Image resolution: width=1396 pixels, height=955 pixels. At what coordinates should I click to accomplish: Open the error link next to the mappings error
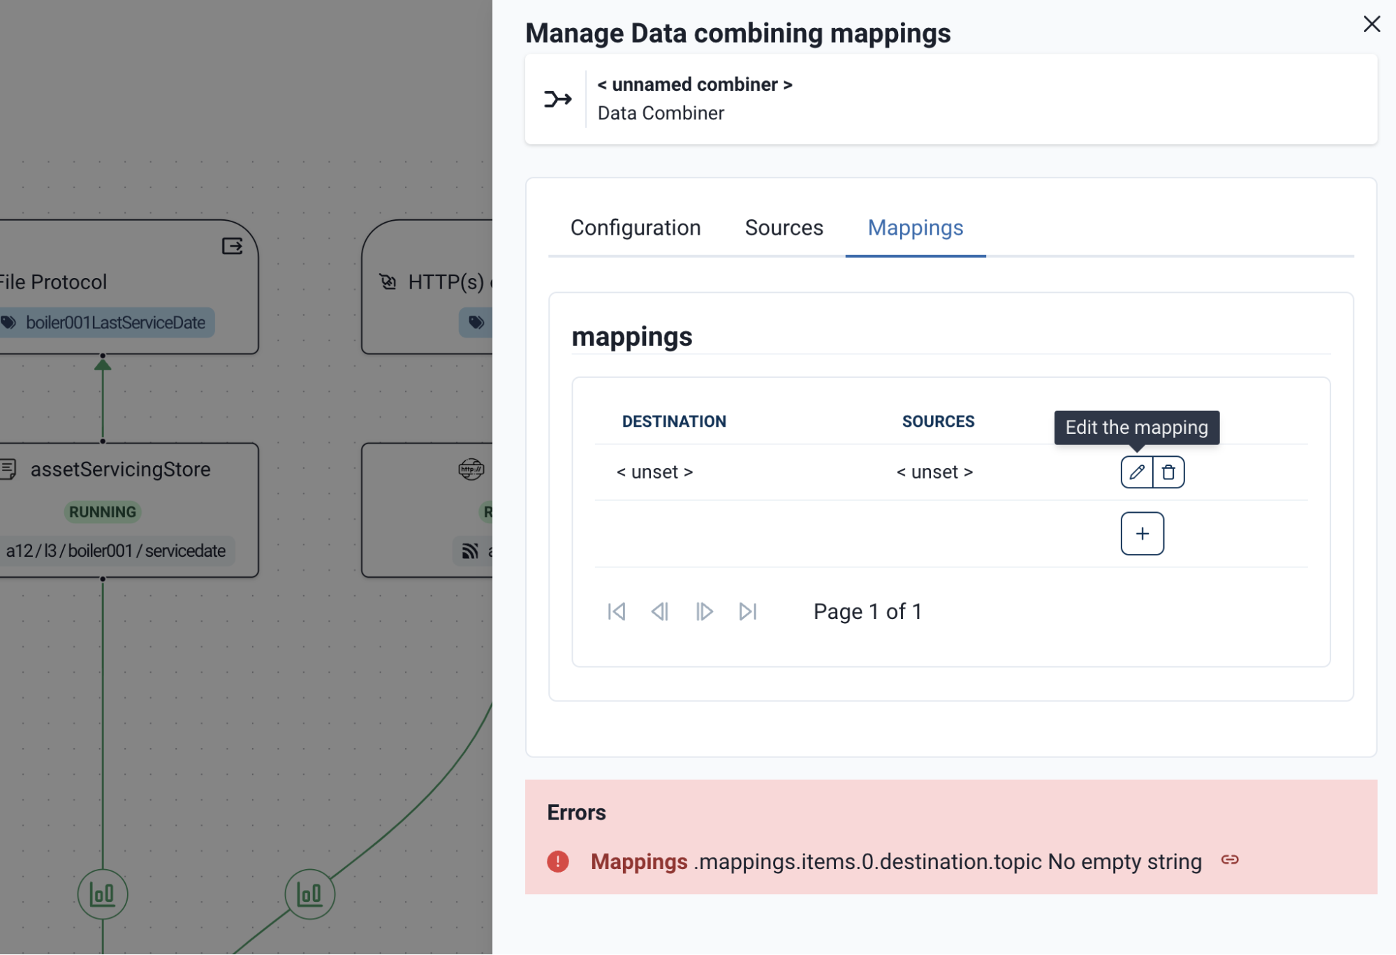[1230, 861]
